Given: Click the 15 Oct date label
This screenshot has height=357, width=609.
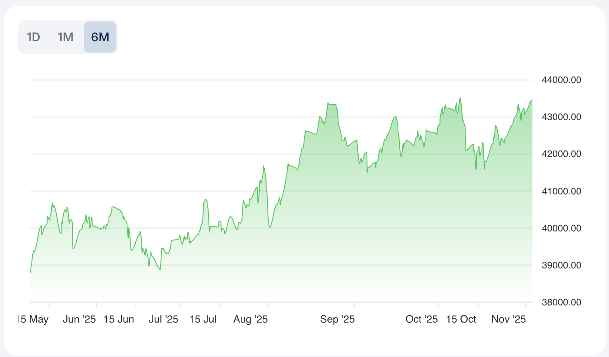Looking at the screenshot, I should [461, 319].
